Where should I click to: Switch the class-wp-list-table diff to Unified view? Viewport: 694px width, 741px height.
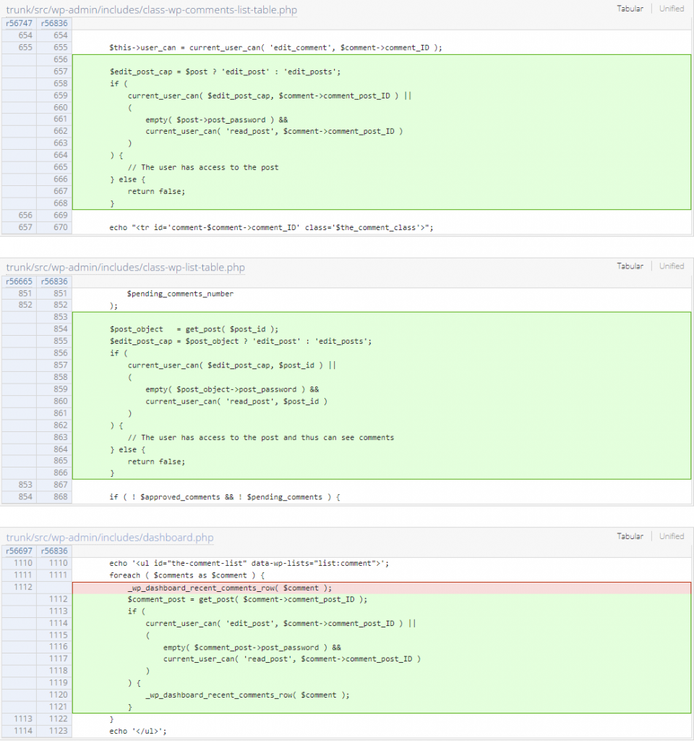tap(672, 266)
